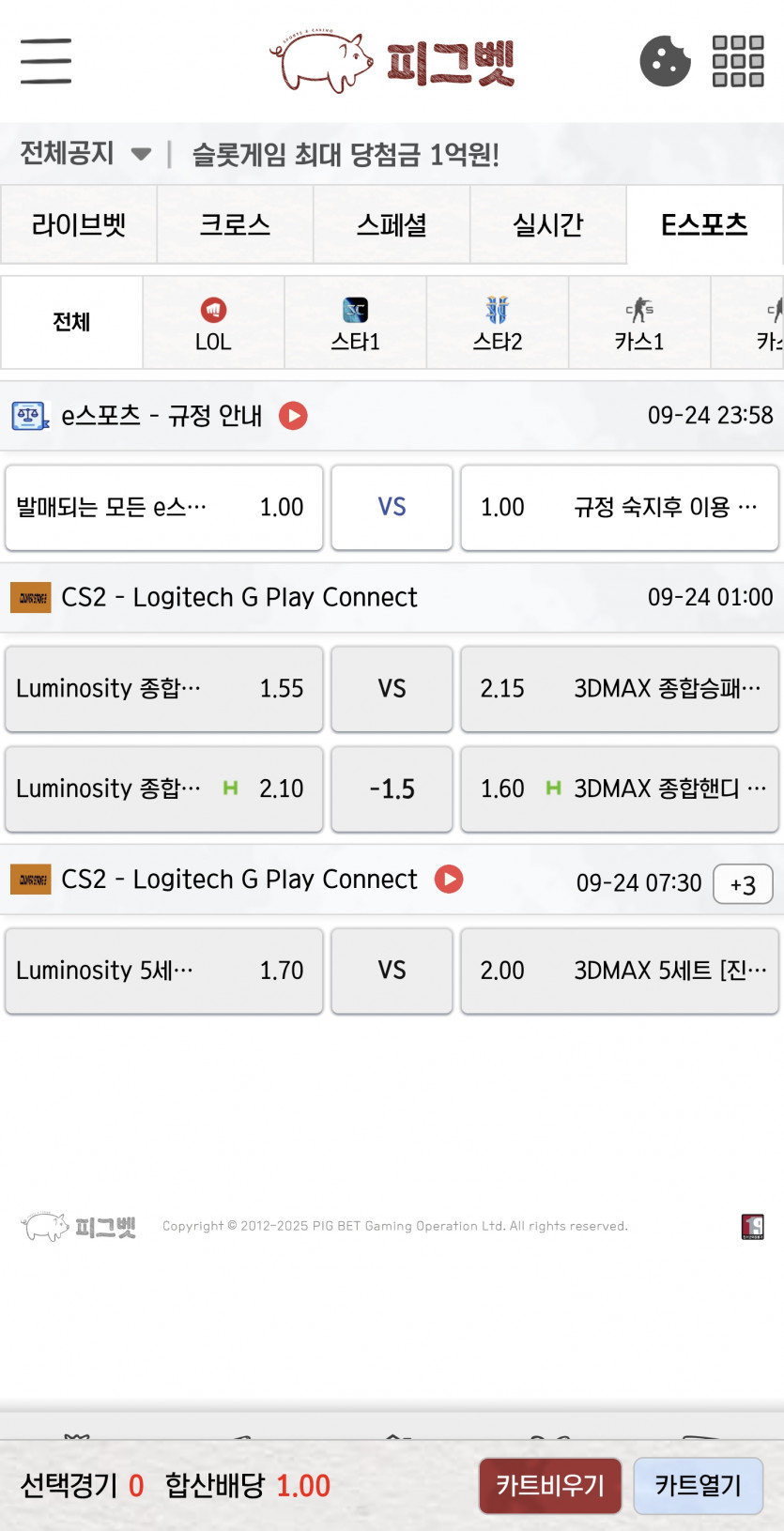
Task: Switch to the 크로스 tab
Action: (235, 225)
